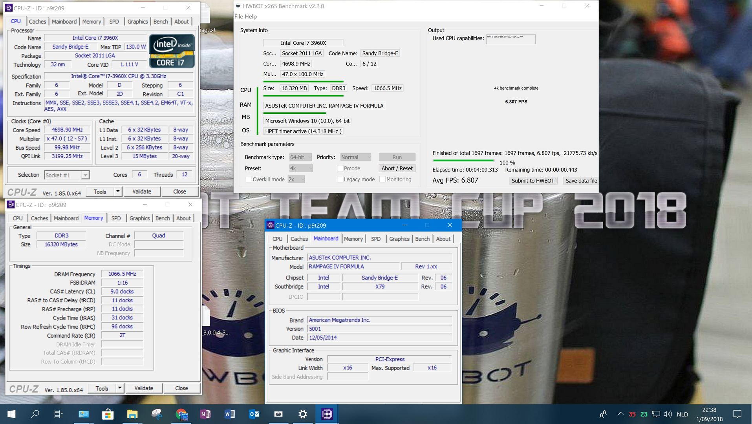Viewport: 752px width, 424px height.
Task: Open Task View on the taskbar
Action: click(x=59, y=414)
